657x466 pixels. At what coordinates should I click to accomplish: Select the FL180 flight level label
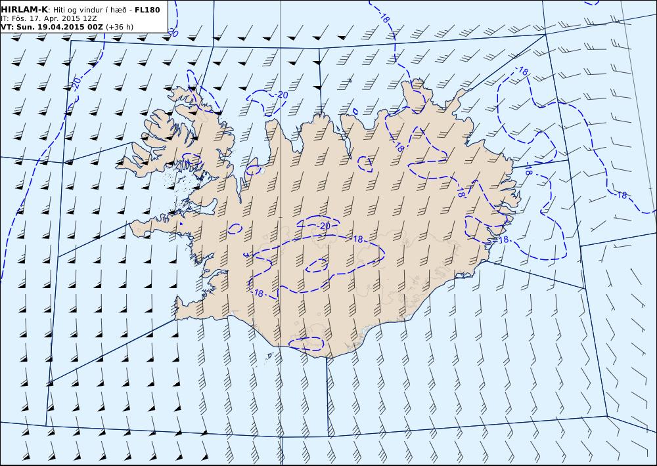pyautogui.click(x=147, y=10)
